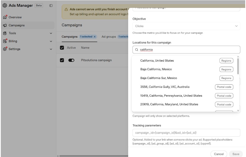Viewport: 246px width, 157px height.
Task: Click the Campaigns megaphone icon
Action: point(5,25)
